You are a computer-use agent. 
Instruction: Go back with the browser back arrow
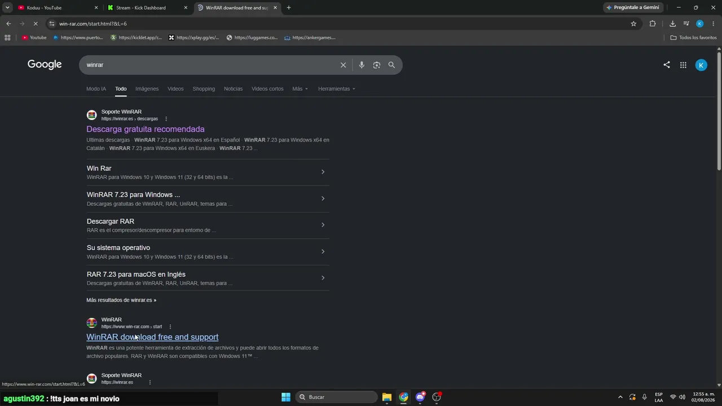(8, 24)
